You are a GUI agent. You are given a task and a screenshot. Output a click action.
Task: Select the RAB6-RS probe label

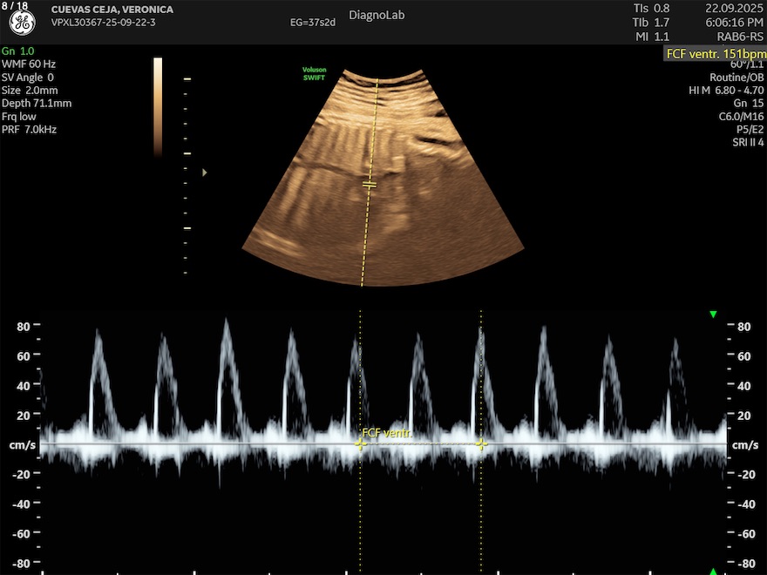pos(741,37)
